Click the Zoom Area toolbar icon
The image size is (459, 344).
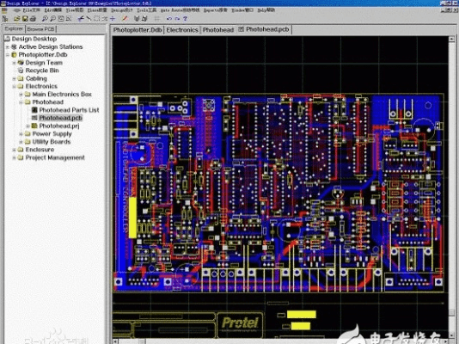tap(69, 18)
